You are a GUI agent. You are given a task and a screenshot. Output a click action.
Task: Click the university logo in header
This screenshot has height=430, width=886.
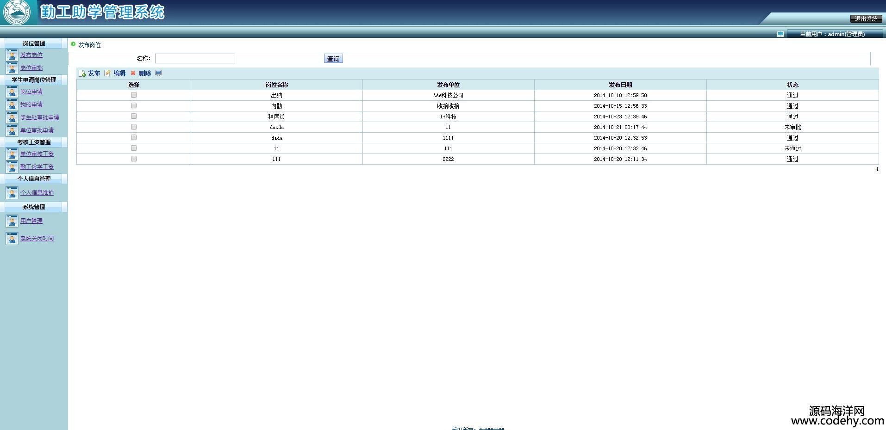pyautogui.click(x=17, y=12)
